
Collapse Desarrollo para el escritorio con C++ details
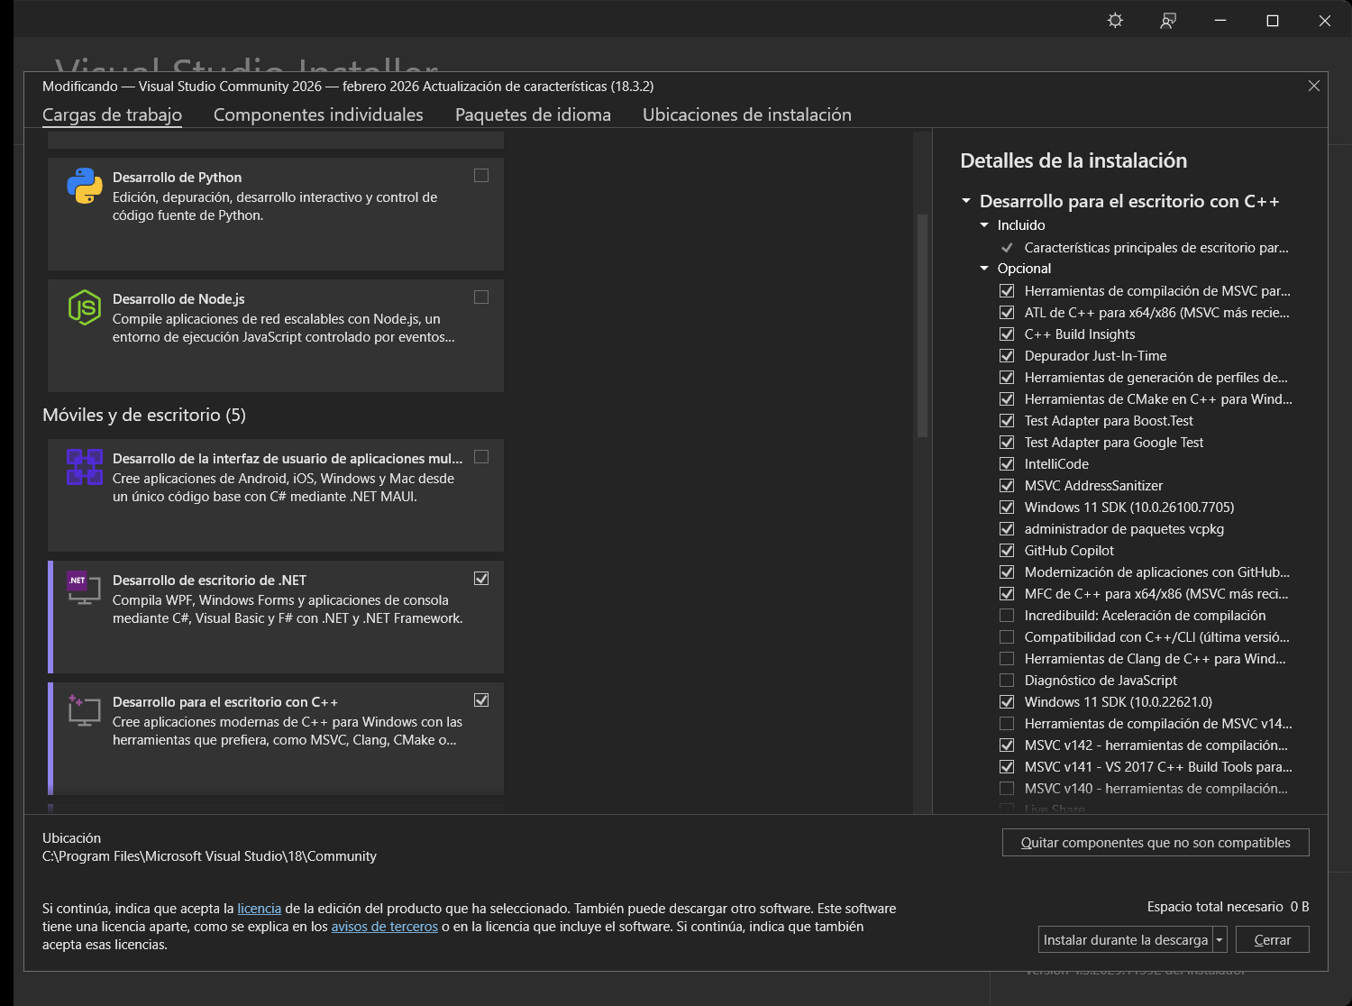point(966,201)
